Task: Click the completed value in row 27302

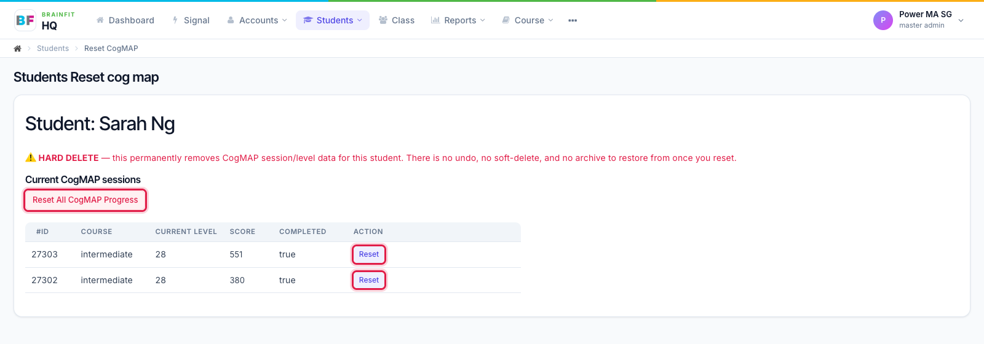Action: point(287,280)
